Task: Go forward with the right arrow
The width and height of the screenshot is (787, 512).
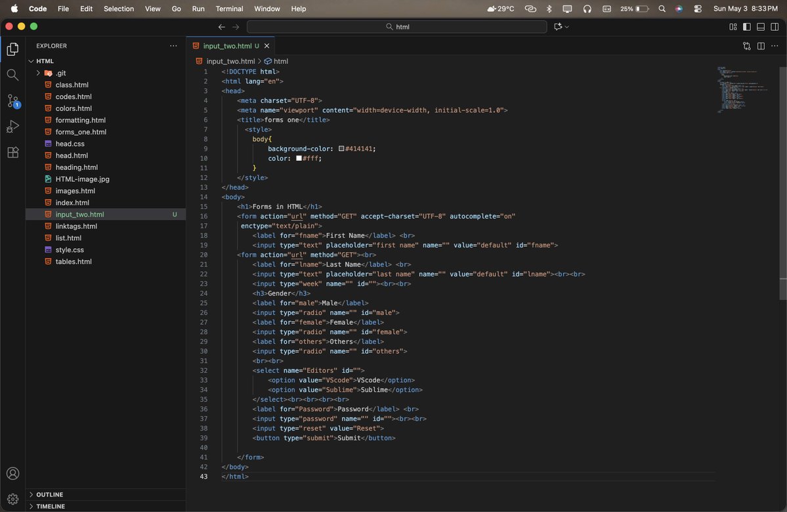Action: tap(236, 27)
